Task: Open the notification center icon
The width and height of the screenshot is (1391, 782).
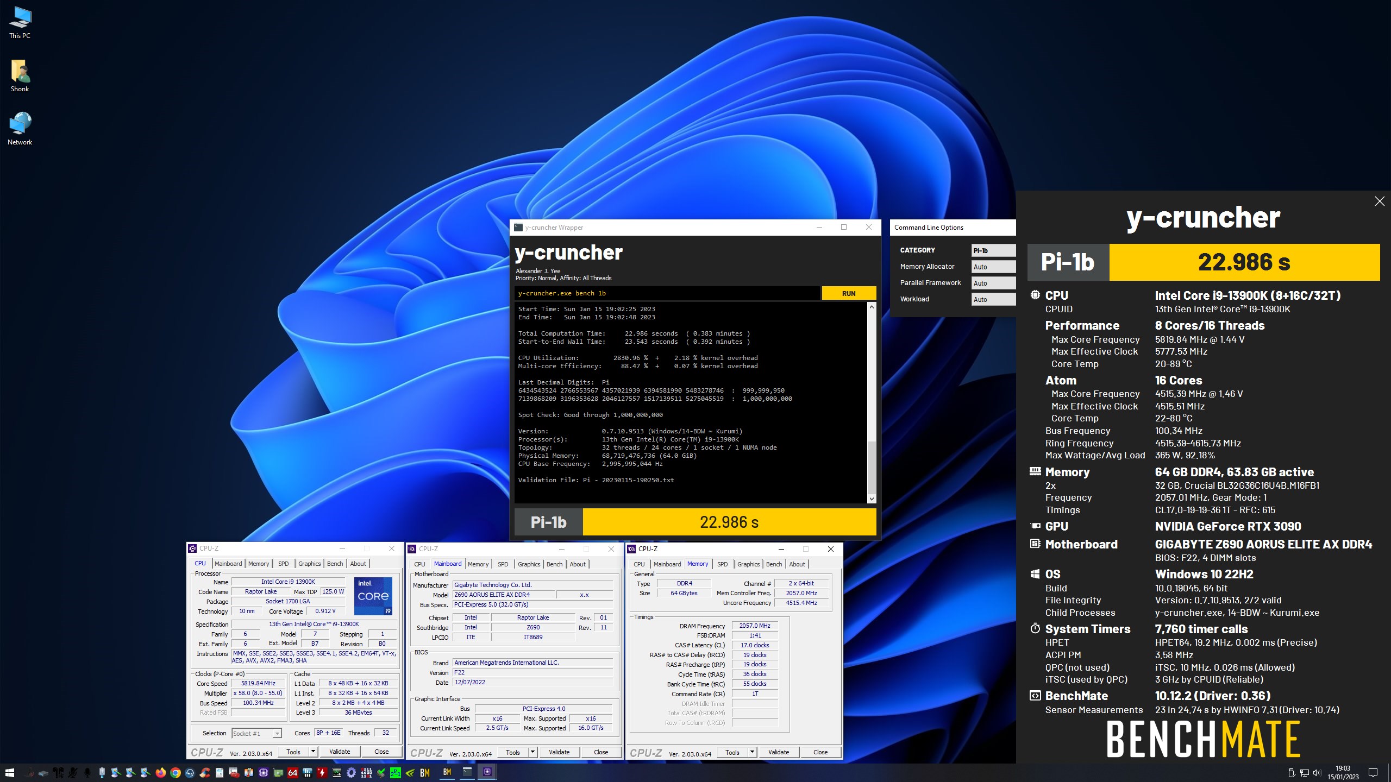Action: coord(1373,773)
